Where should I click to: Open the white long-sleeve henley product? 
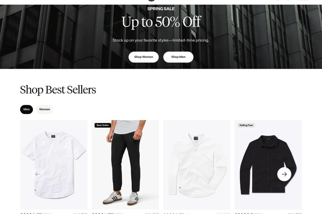(197, 165)
